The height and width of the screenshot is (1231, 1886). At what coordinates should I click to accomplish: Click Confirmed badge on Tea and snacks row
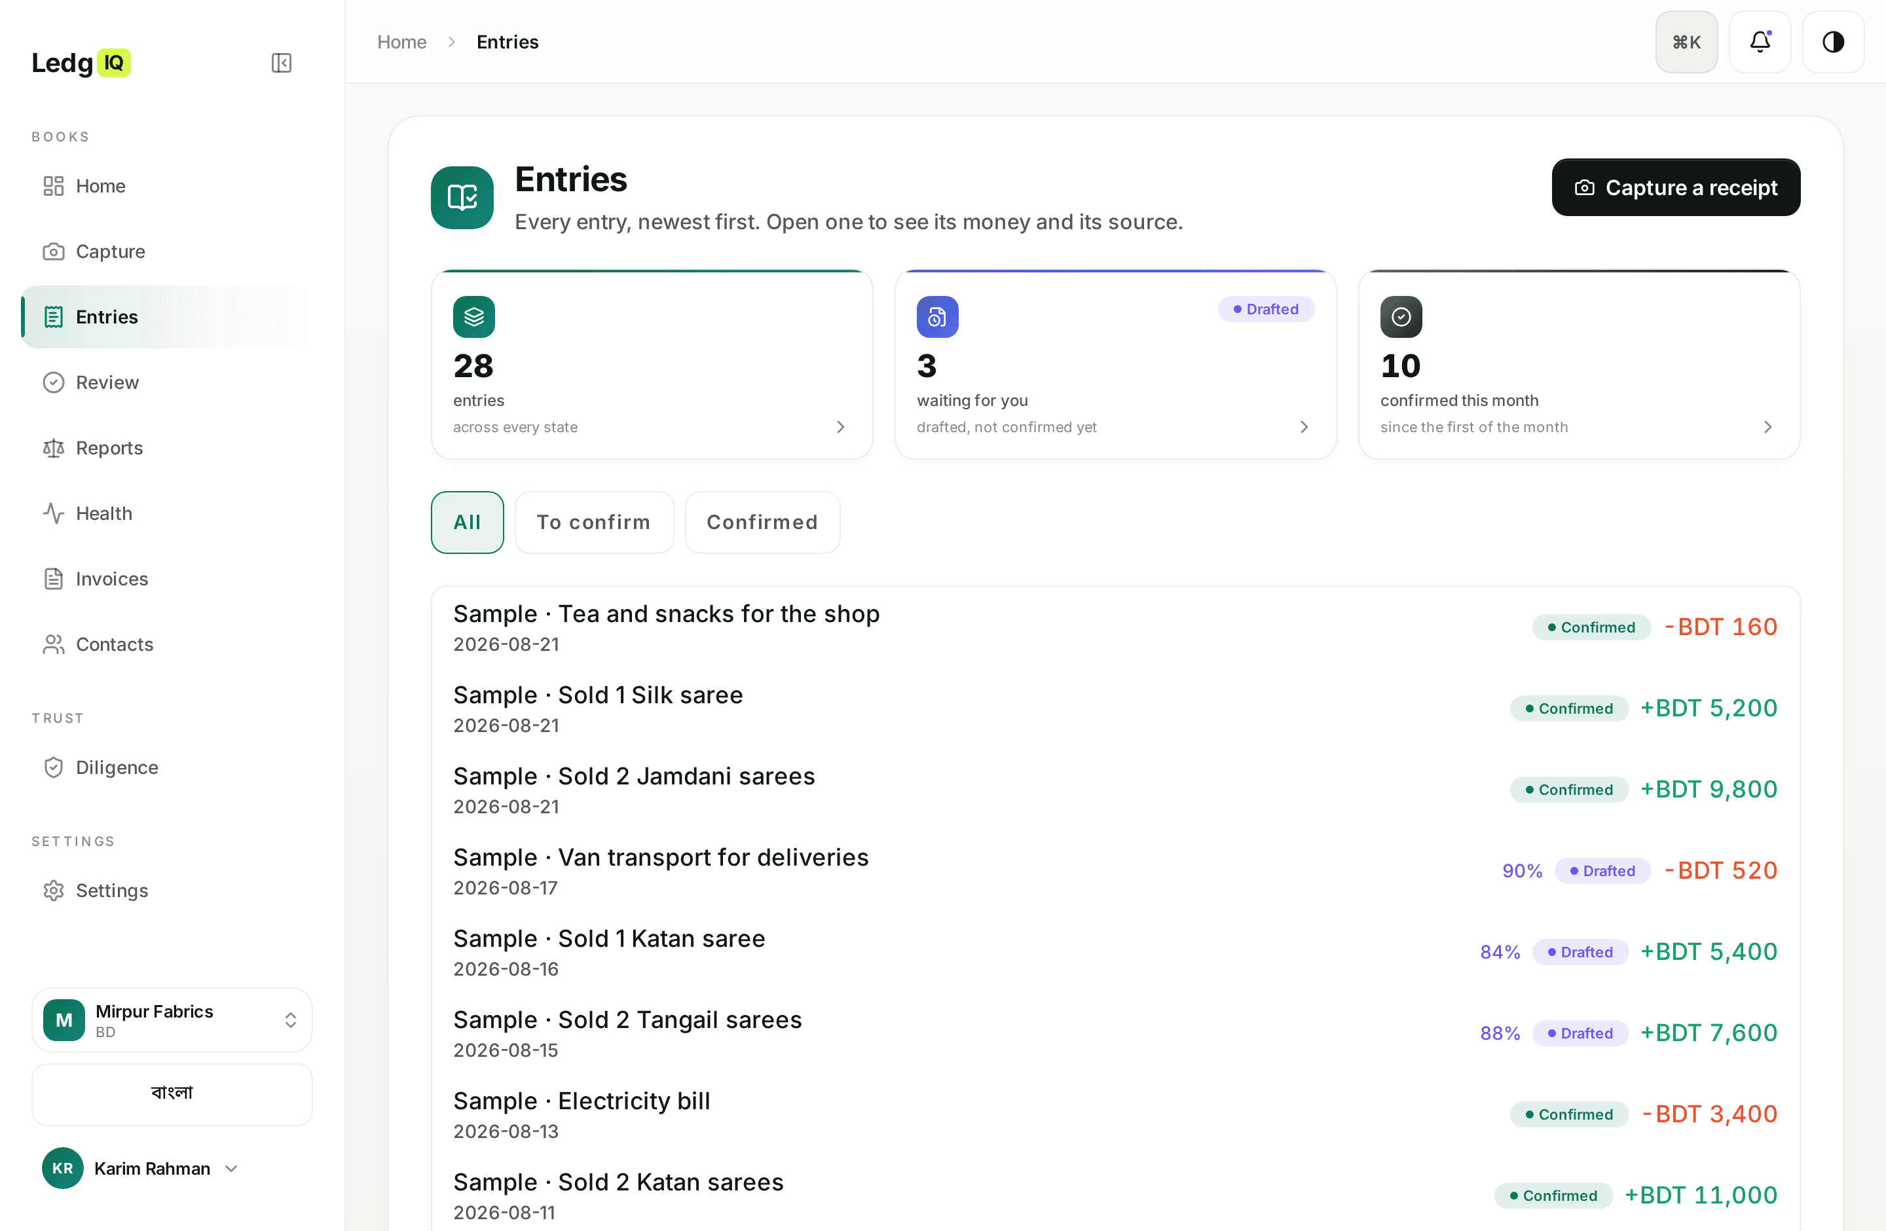point(1591,627)
